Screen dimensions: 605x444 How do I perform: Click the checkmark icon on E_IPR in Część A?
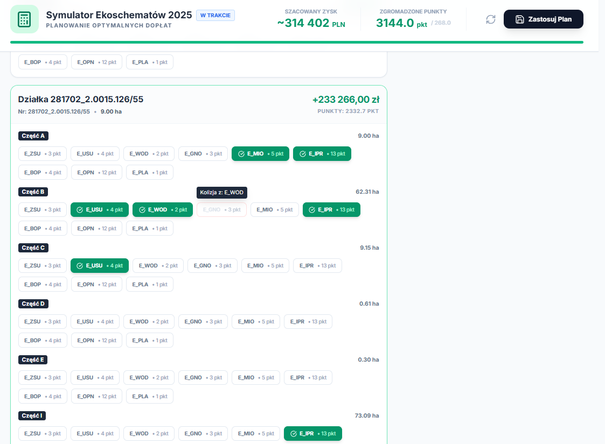click(x=303, y=154)
